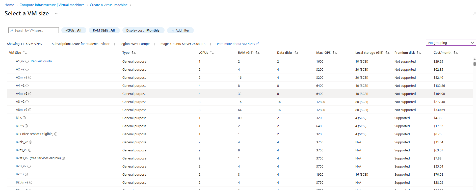Image resolution: width=476 pixels, height=190 pixels.
Task: Select the B1ms VM size row
Action: 240,126
